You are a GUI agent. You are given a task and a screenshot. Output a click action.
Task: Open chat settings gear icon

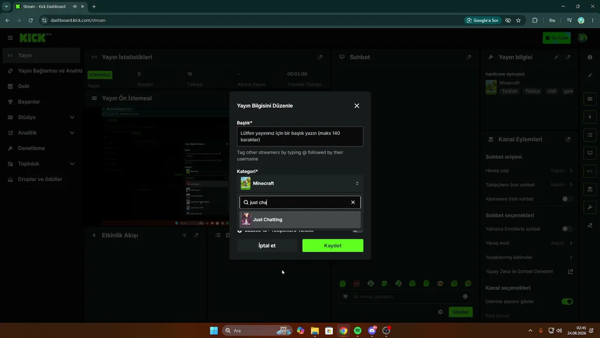[x=440, y=312]
